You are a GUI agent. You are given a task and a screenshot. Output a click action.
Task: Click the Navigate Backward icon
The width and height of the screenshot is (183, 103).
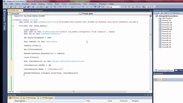click(x=72, y=7)
